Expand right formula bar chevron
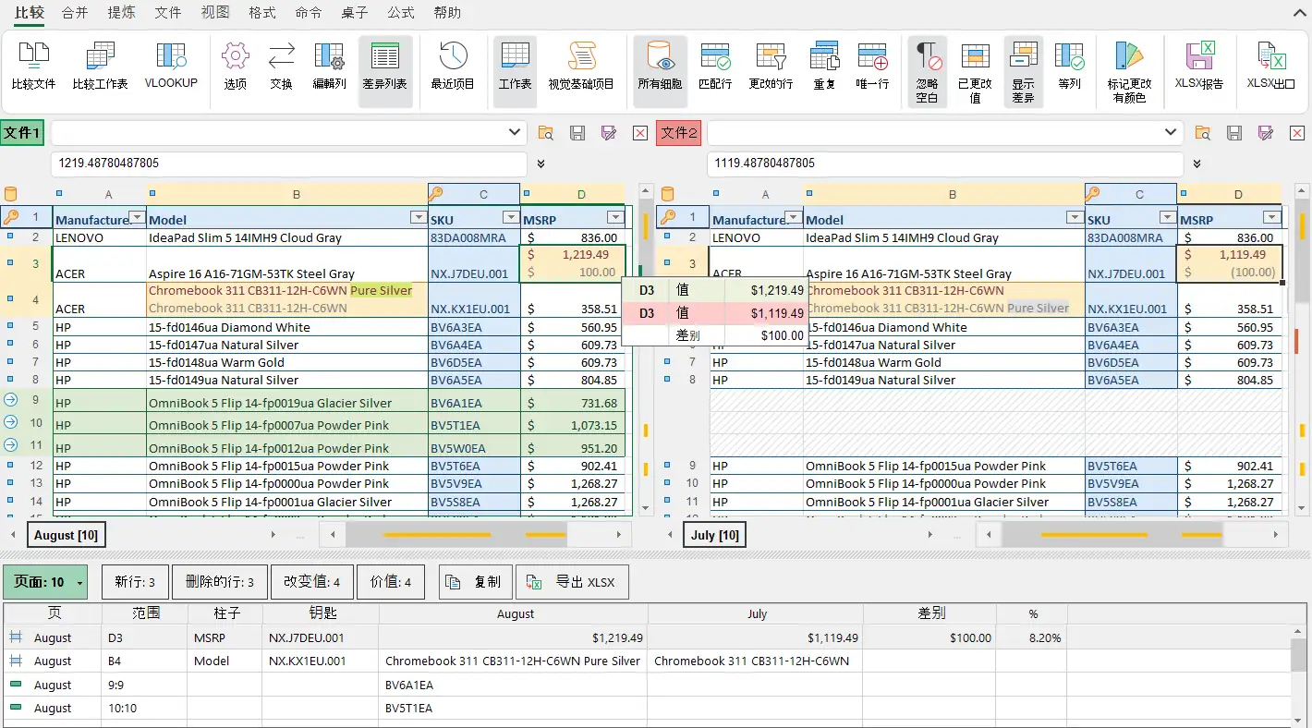1312x728 pixels. [1197, 164]
